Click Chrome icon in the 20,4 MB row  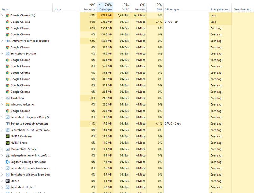[x=7, y=111]
